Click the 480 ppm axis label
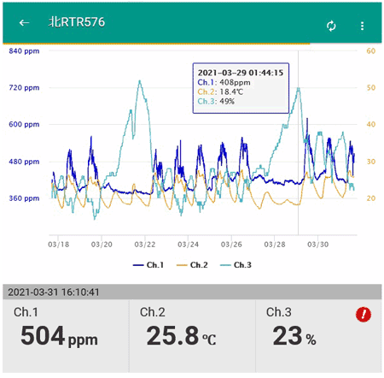The height and width of the screenshot is (378, 384). (x=24, y=162)
